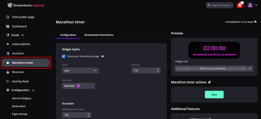Viewport: 261px width, 119px height.
Task: Open the Auctions page
Action: [18, 53]
